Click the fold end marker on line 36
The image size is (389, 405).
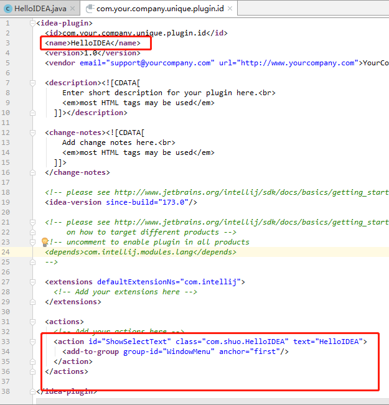(x=32, y=371)
